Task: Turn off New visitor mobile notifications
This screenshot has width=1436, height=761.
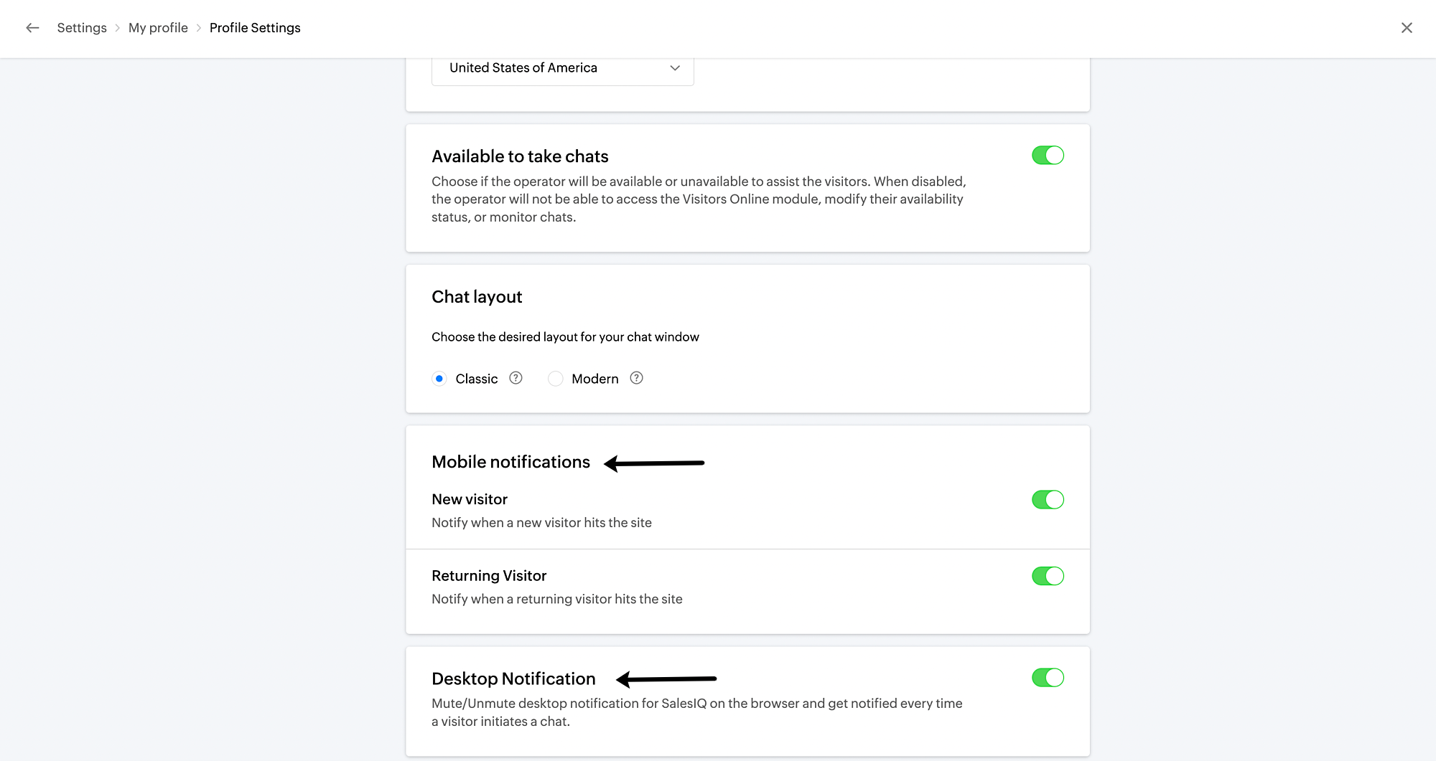Action: [x=1048, y=500]
